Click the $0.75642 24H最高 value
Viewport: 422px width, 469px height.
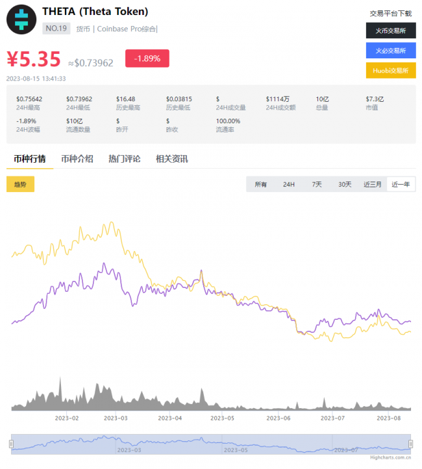pos(29,99)
